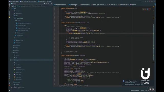Viewport: 164px width, 92px height.
Task: Click Run 'npm install' notification link
Action: (129, 85)
